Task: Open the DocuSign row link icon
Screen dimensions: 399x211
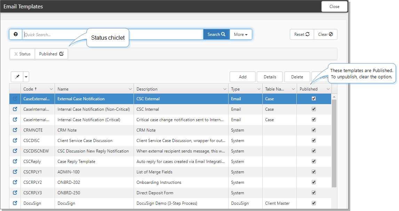Action: [x=15, y=203]
